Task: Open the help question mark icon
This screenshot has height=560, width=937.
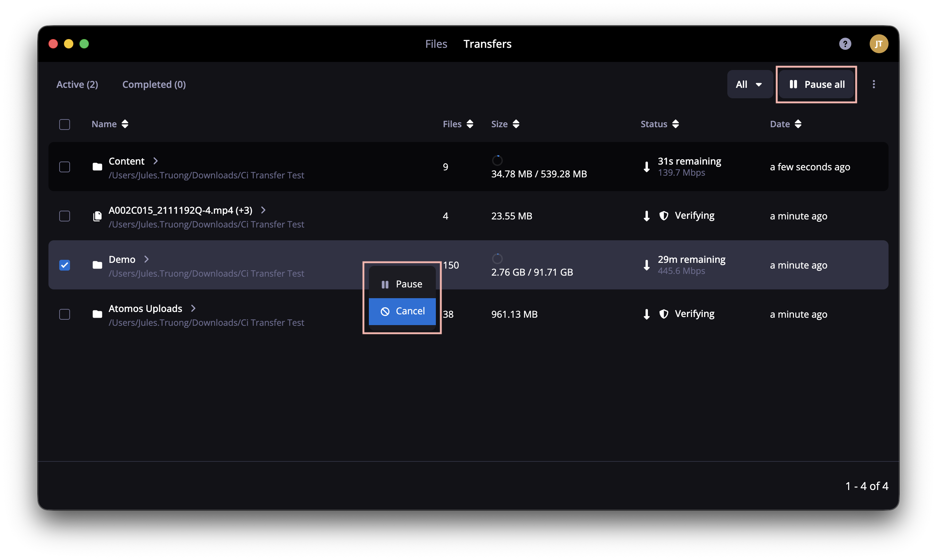Action: (x=844, y=44)
